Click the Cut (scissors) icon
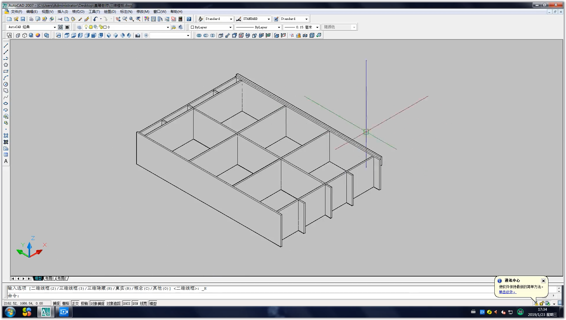Screen dimensions: 566x320 tap(60, 19)
